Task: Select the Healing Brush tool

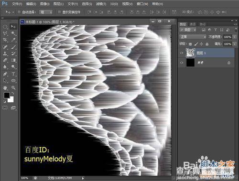Action: coord(5,47)
